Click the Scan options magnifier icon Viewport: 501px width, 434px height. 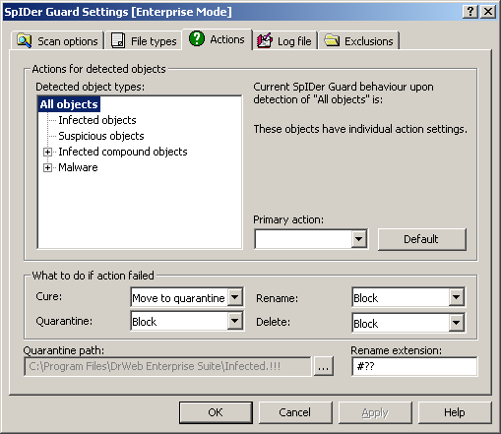click(x=25, y=40)
